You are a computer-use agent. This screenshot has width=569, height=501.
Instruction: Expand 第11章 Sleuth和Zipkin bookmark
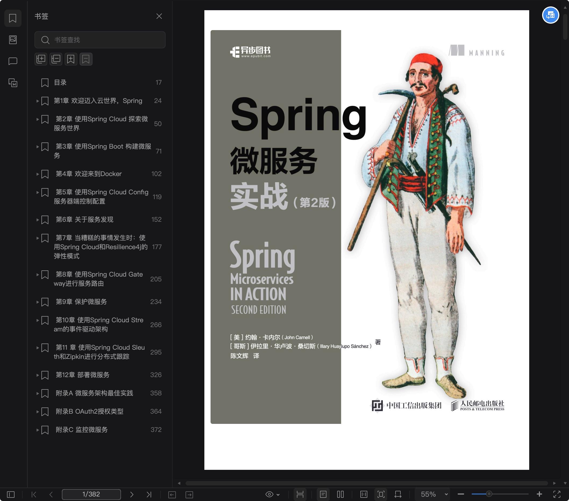(x=37, y=348)
